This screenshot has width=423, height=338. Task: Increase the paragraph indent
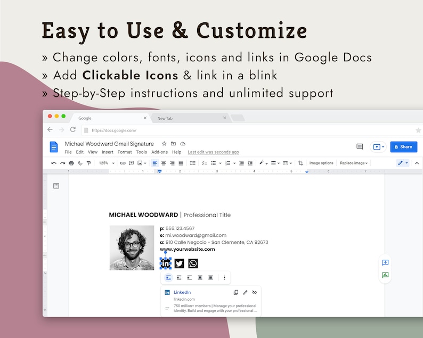coord(250,163)
